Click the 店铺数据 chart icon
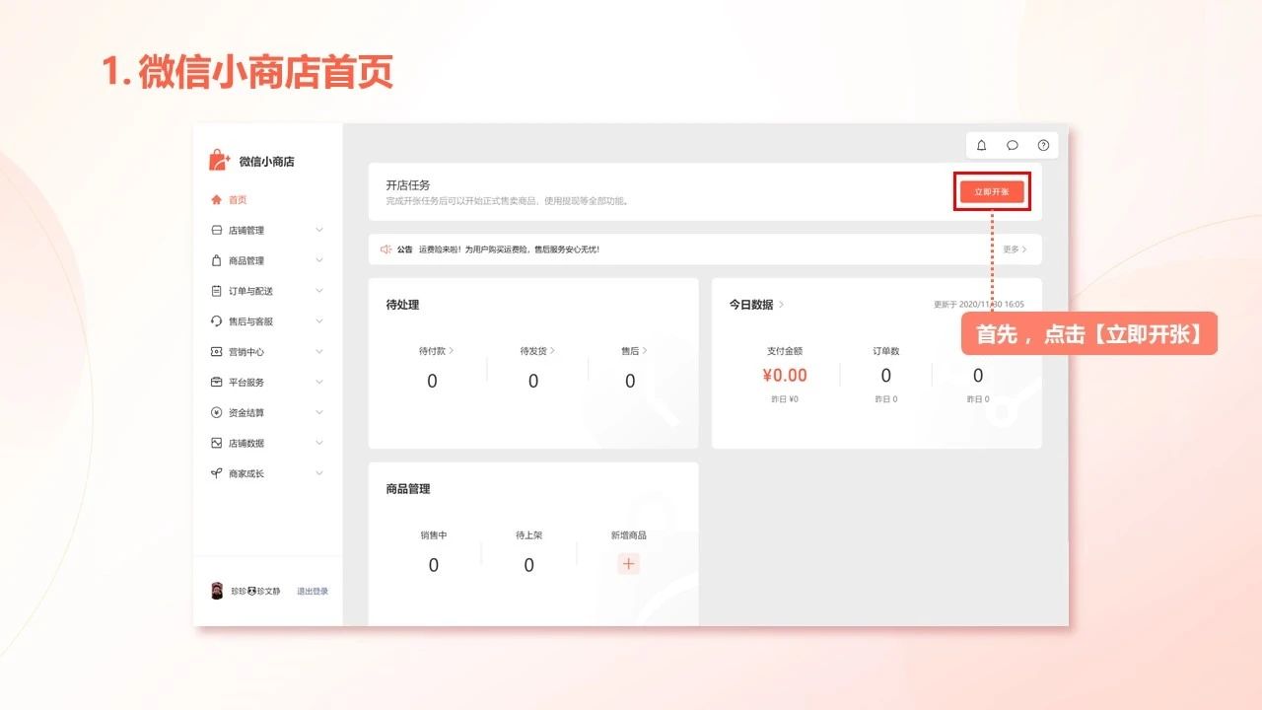This screenshot has height=710, width=1262. (x=217, y=443)
